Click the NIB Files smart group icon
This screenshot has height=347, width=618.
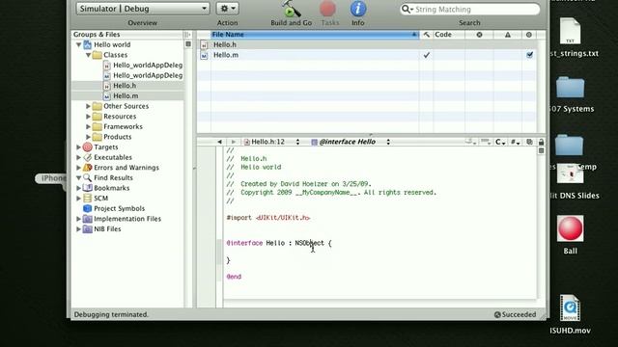click(88, 229)
